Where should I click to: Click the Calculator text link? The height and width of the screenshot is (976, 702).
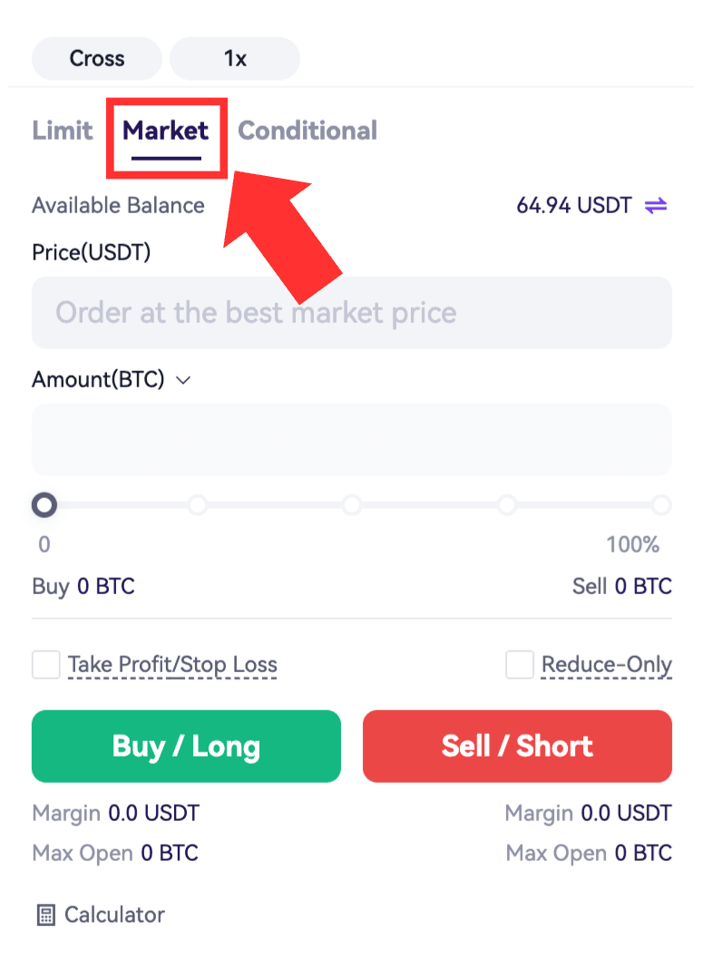click(114, 915)
